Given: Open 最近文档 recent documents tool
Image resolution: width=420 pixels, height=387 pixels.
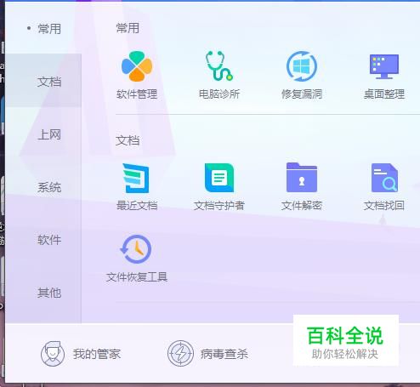Looking at the screenshot, I should [136, 178].
